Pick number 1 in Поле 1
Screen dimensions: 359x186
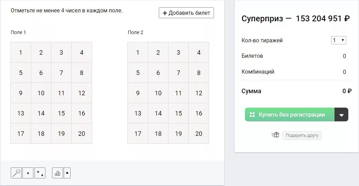(21, 53)
